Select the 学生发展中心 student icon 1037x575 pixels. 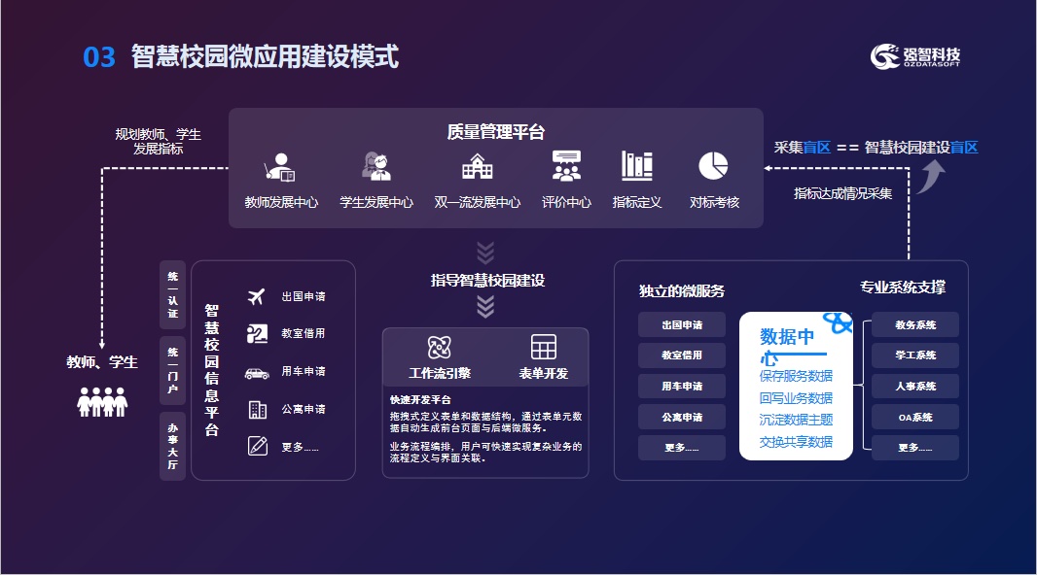click(x=376, y=167)
